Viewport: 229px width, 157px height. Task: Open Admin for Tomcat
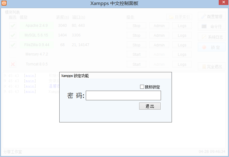(x=159, y=64)
